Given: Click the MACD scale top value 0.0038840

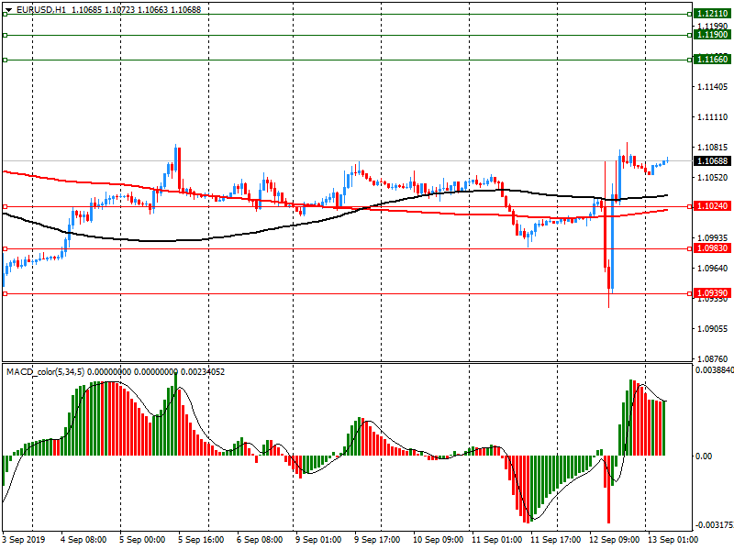Looking at the screenshot, I should 715,370.
